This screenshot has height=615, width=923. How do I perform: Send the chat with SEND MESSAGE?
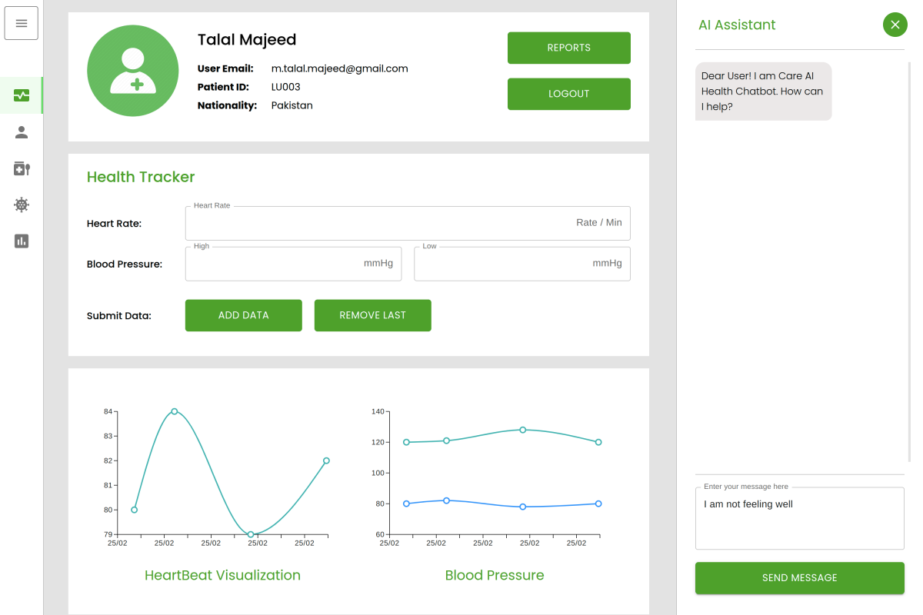point(799,578)
